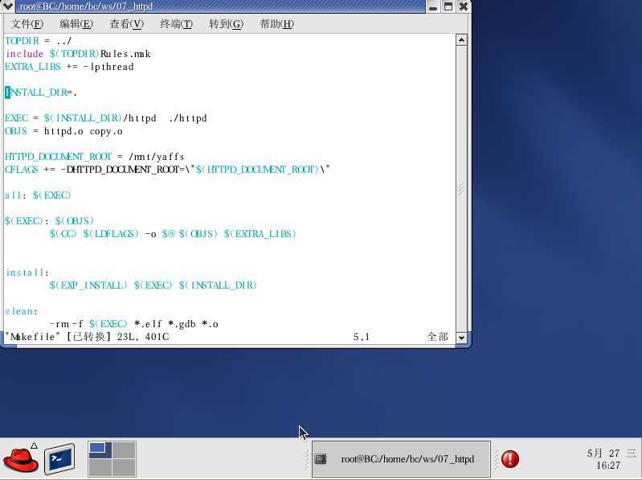This screenshot has height=480, width=642.
Task: Open the 编辑(E) menu
Action: (76, 24)
